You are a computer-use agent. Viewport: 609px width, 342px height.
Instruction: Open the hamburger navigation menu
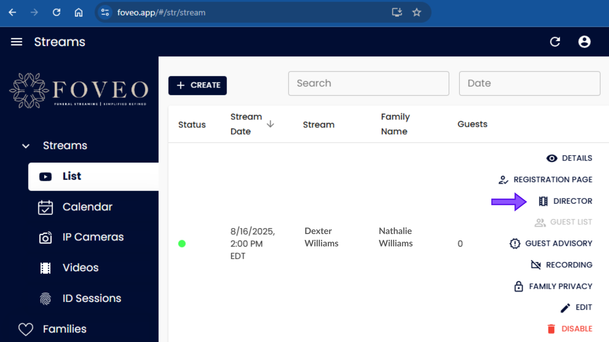(16, 42)
